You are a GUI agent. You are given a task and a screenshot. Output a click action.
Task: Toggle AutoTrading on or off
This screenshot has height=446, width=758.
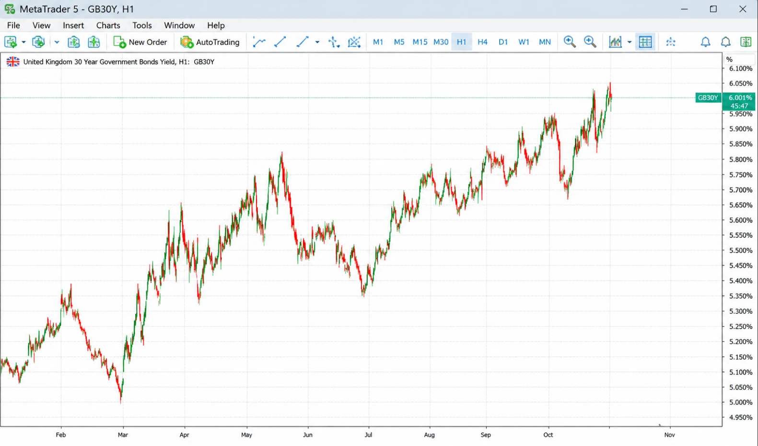click(x=210, y=42)
